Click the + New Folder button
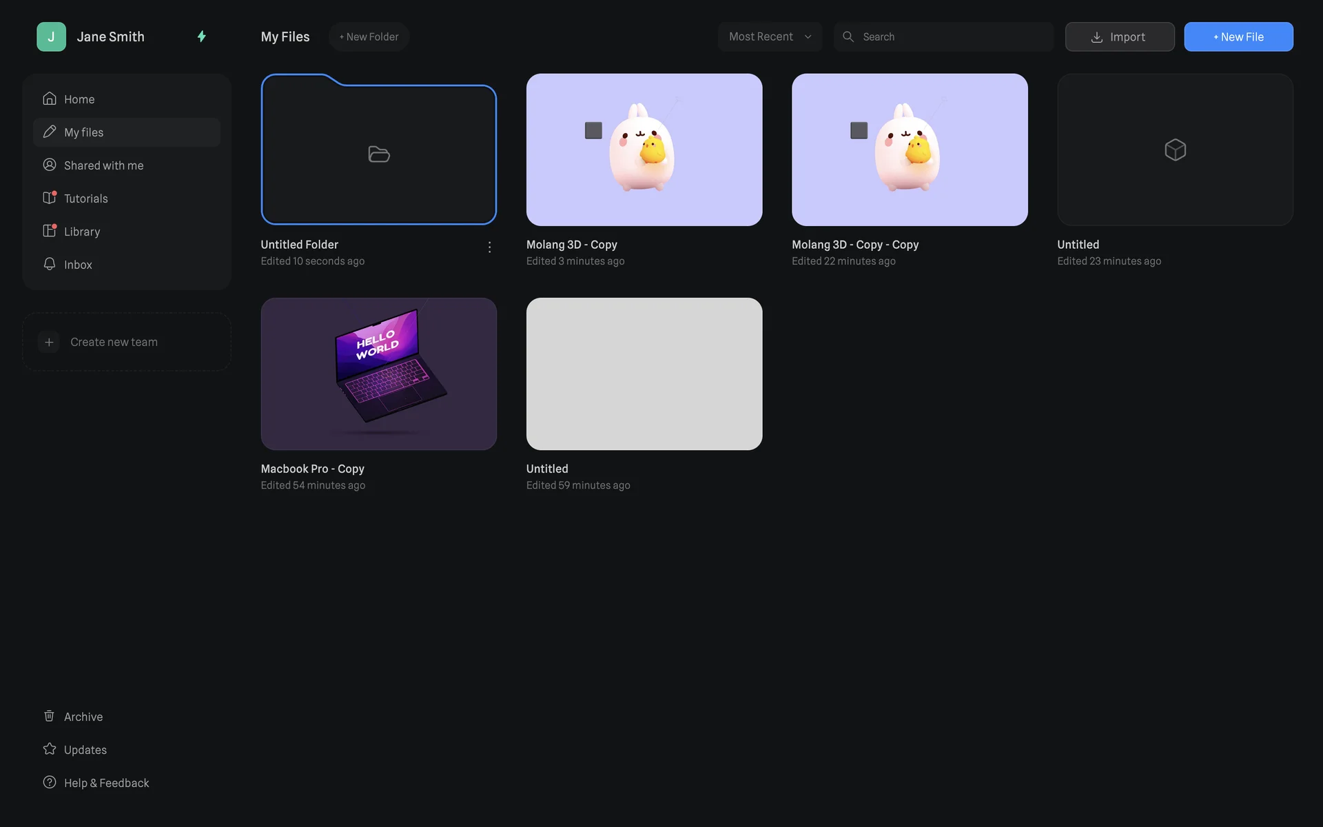This screenshot has height=827, width=1323. click(369, 37)
